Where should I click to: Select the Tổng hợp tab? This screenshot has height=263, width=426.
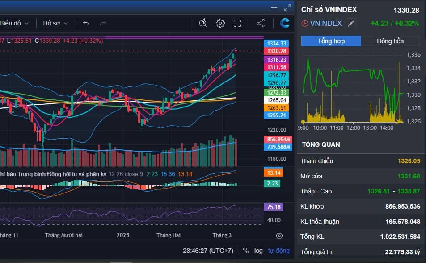331,41
